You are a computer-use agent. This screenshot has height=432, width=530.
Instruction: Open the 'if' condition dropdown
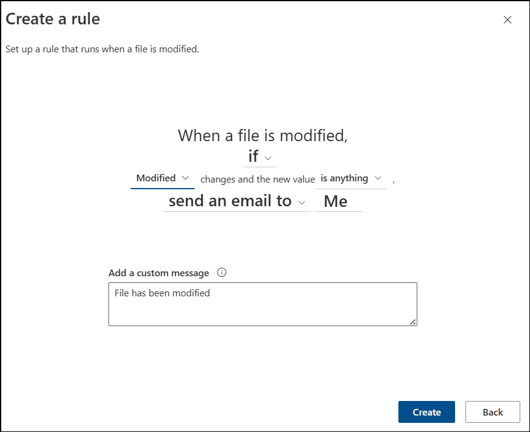tap(260, 157)
